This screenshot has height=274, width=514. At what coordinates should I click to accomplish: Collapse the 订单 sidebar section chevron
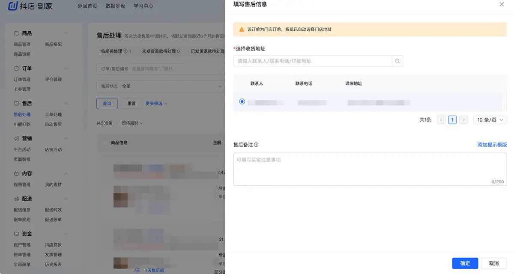click(x=66, y=68)
